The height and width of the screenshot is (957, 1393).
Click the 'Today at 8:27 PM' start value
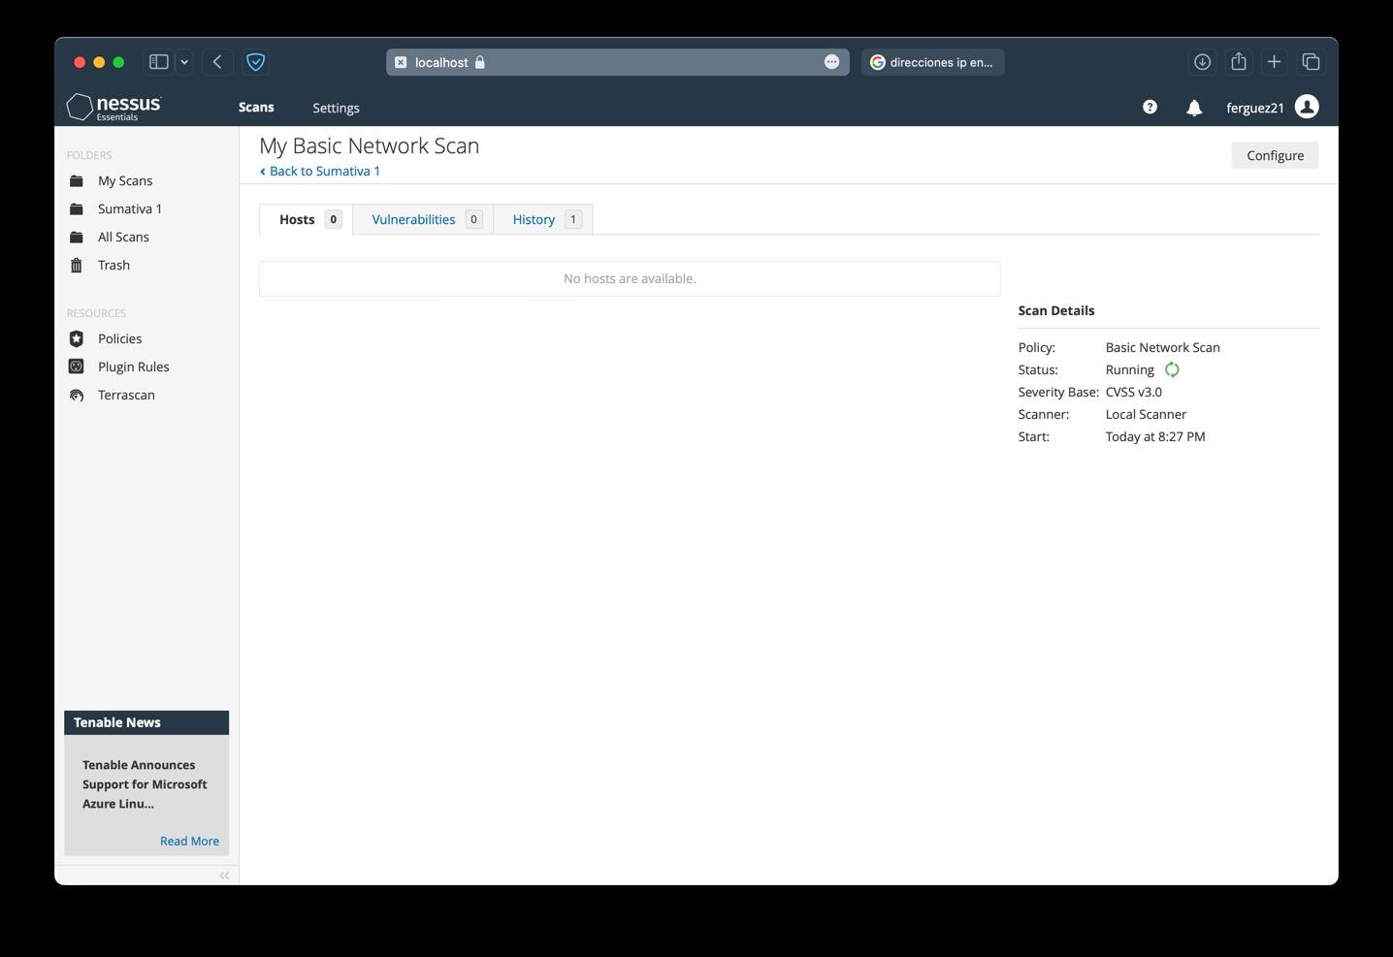pyautogui.click(x=1155, y=436)
